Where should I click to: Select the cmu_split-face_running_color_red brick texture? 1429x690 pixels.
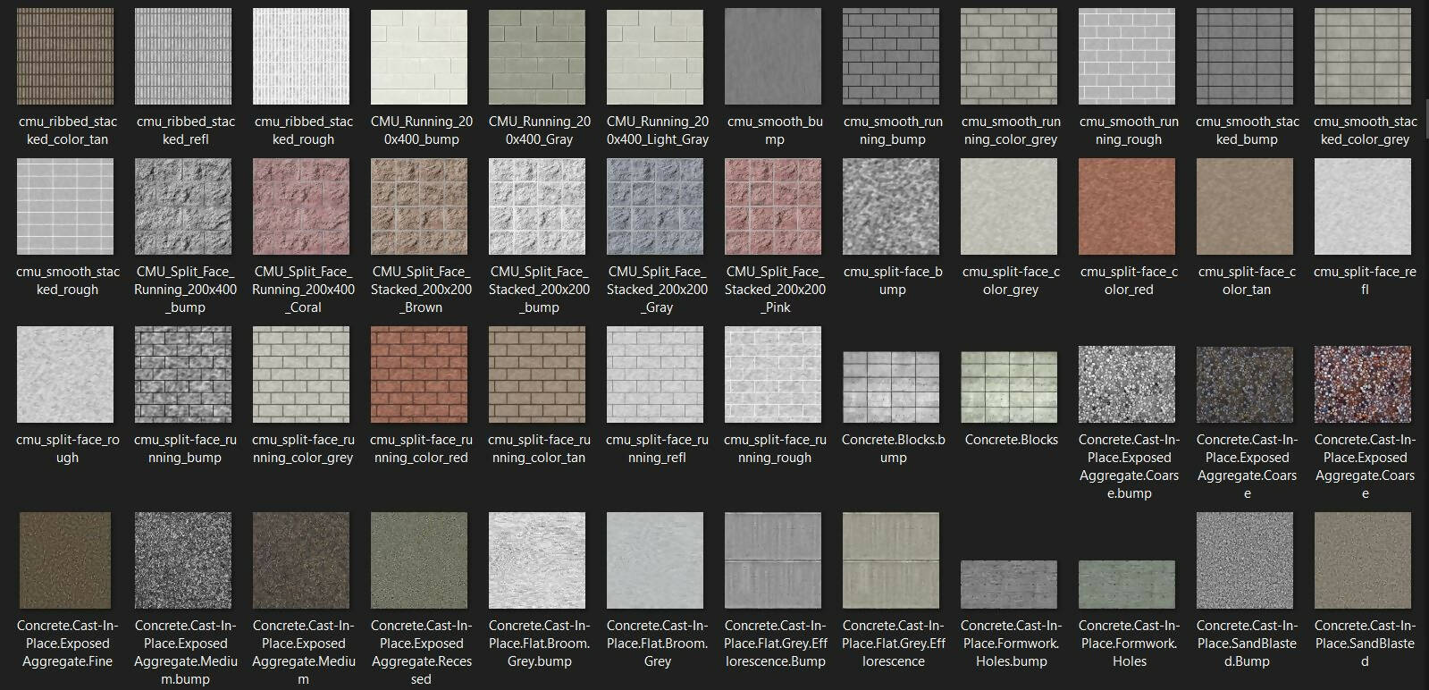(x=419, y=374)
